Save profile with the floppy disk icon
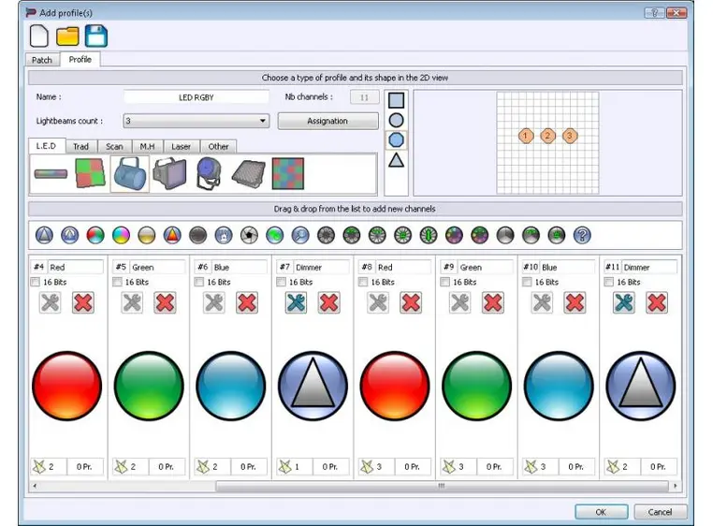The width and height of the screenshot is (713, 526). (x=95, y=37)
